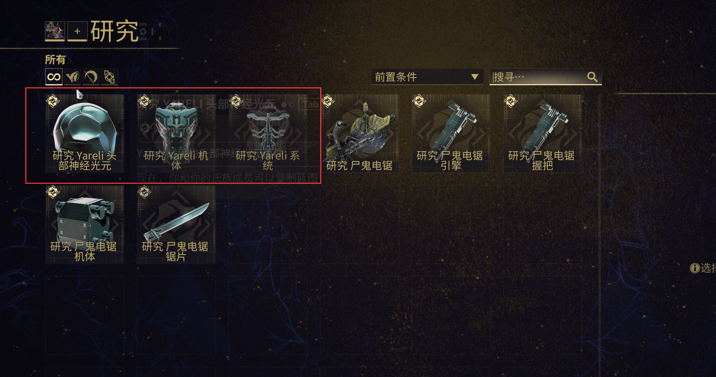
Task: Click the plus button next to avatar
Action: [77, 31]
